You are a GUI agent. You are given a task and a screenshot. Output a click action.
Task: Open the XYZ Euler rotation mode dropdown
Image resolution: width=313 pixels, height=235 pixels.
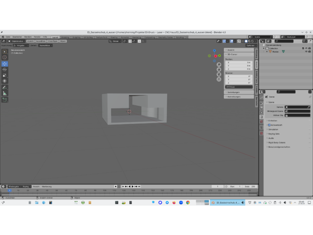[239, 87]
